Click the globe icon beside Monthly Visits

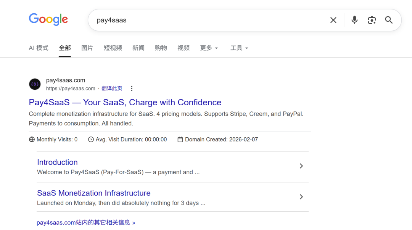[32, 139]
